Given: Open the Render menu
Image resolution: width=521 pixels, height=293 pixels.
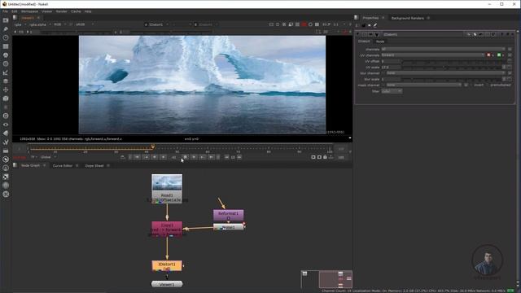Looking at the screenshot, I should (62, 11).
